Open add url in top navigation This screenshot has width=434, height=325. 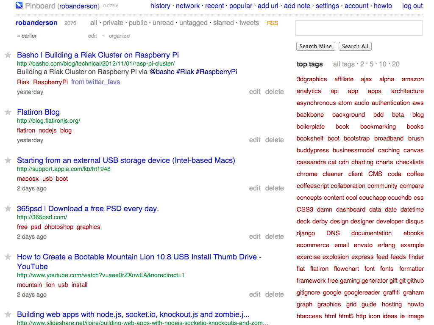(268, 6)
